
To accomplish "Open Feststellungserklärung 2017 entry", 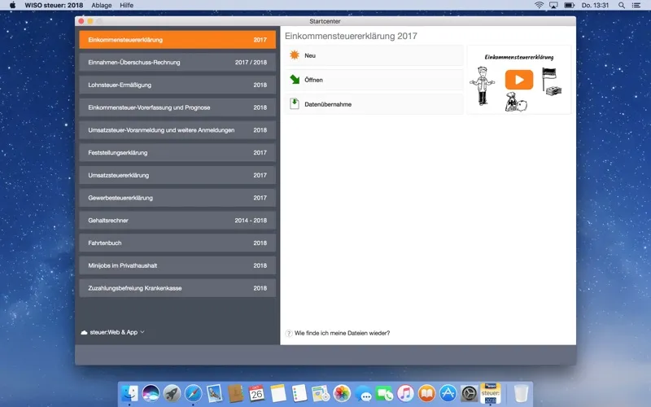I will (177, 152).
